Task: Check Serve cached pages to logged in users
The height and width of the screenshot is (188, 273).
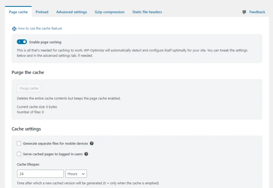Action: [x=19, y=154]
